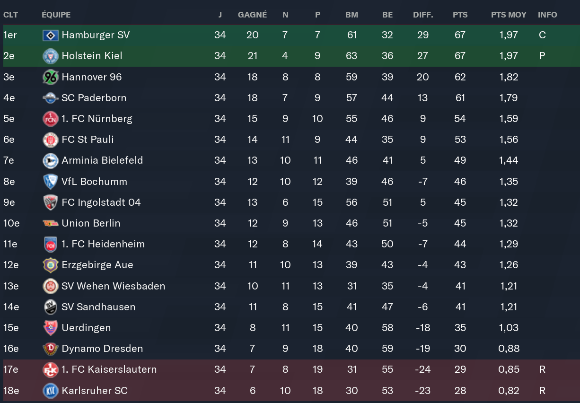This screenshot has height=403, width=580.
Task: Select the Arminia Bielefeld team name
Action: (x=102, y=160)
